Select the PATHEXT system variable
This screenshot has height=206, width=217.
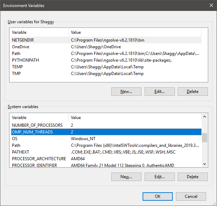point(106,152)
